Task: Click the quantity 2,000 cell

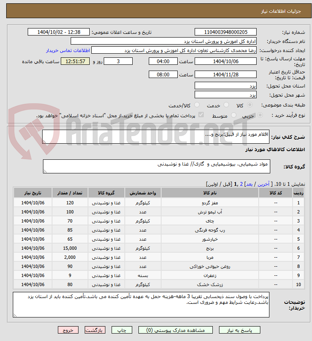Action: coord(70,257)
